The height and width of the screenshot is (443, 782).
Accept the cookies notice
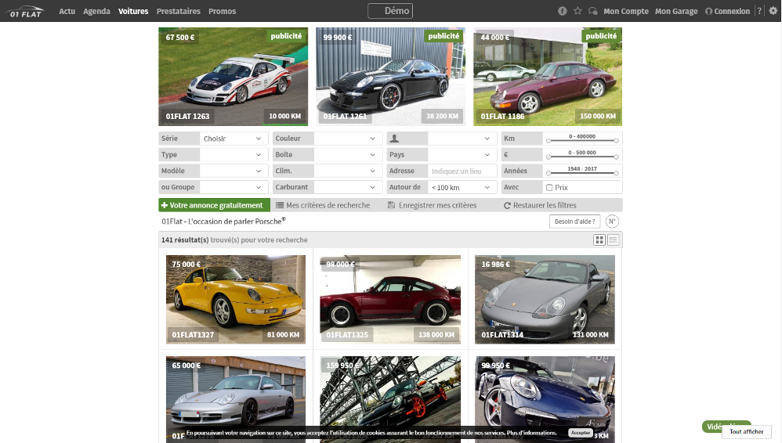click(581, 433)
